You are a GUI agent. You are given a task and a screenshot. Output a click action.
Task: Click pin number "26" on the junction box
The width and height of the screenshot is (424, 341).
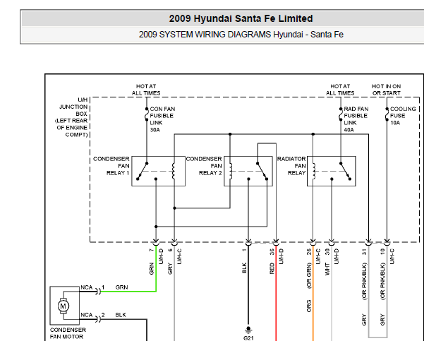pos(309,252)
